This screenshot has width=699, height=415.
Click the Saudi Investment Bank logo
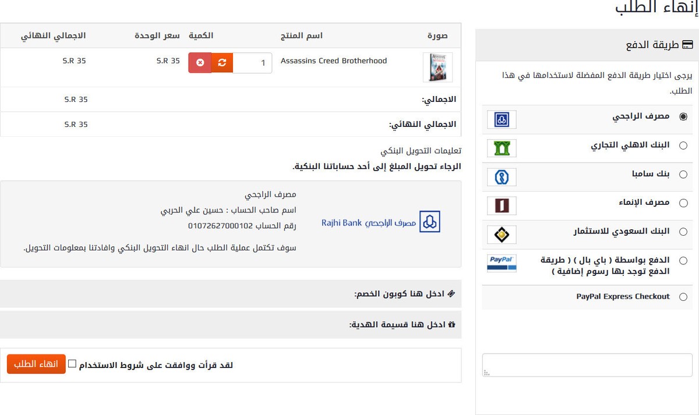point(502,234)
